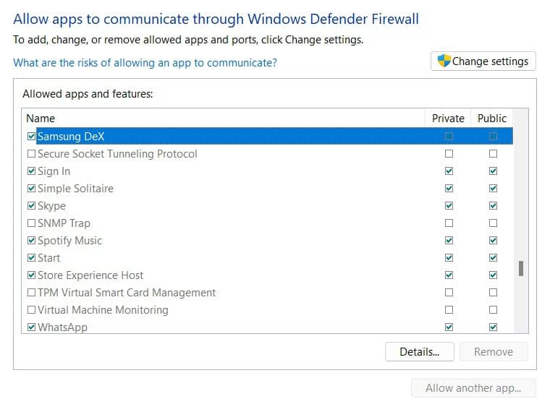Click the Name column header
Screen dimensions: 550x412
coord(41,119)
